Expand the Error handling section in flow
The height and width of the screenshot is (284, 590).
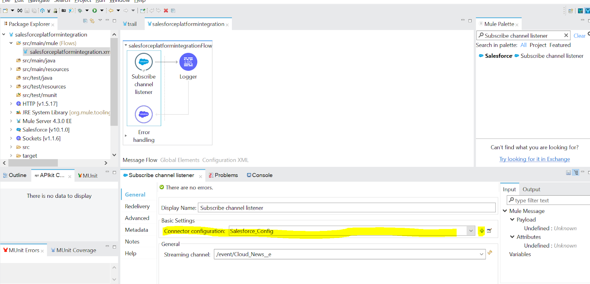126,136
